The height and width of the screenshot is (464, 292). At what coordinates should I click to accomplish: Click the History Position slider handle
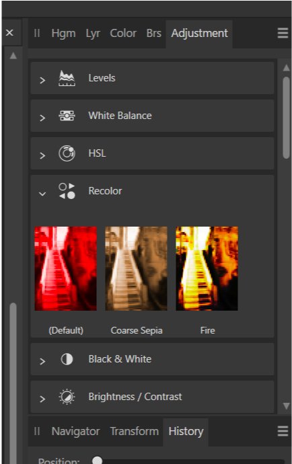97,461
